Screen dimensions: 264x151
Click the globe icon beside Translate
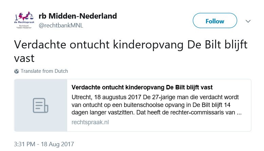17,71
